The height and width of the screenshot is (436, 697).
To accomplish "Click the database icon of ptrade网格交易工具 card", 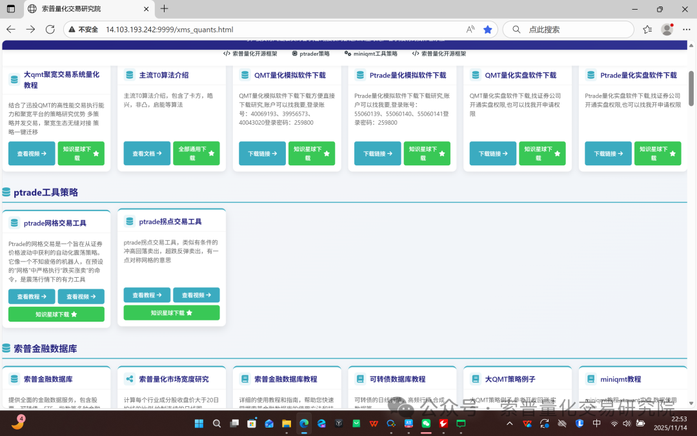I will pyautogui.click(x=14, y=223).
